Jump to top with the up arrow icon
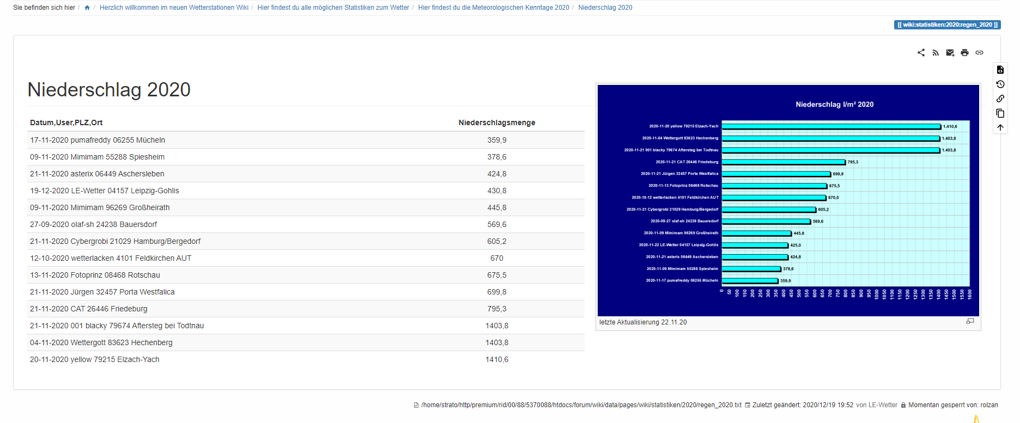Screen dimensions: 1020x423 point(1000,127)
